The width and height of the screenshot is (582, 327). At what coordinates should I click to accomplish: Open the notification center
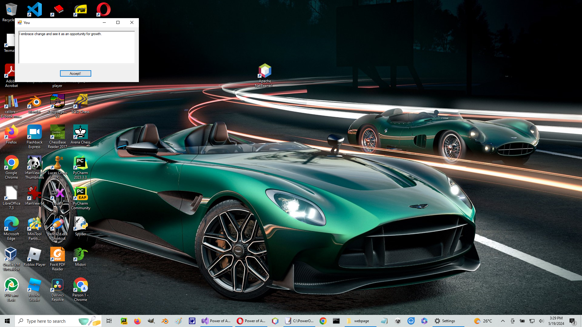[572, 321]
